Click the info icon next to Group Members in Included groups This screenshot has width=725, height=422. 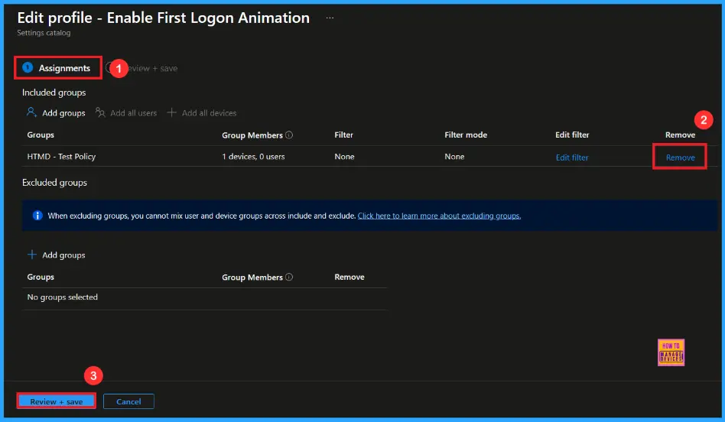[x=289, y=135]
